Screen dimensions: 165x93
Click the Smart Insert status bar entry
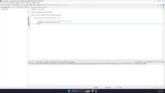[x=108, y=88]
